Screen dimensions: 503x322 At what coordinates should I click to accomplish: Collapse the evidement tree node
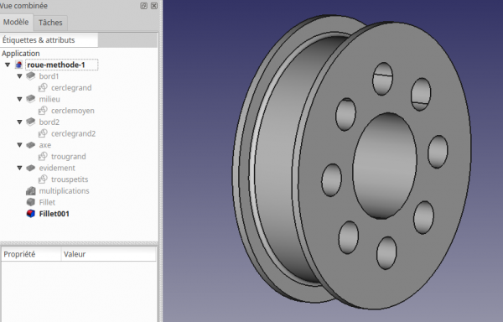19,168
